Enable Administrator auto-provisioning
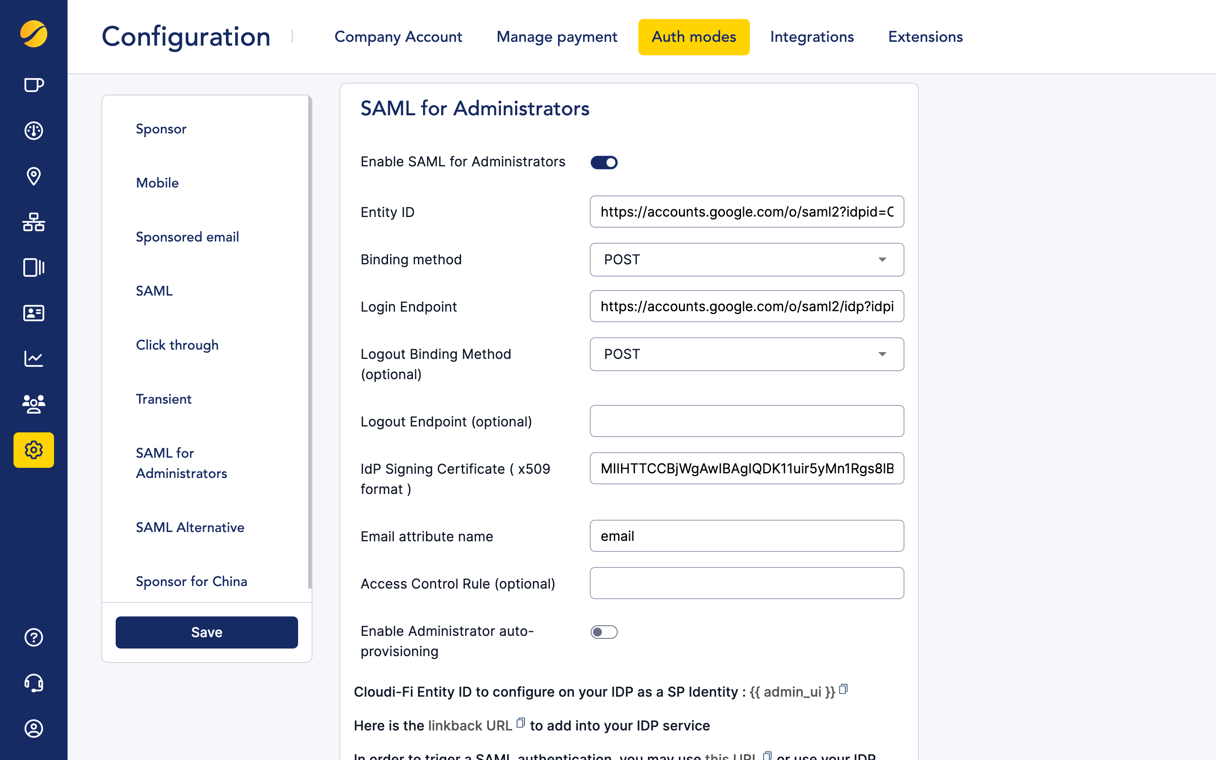The width and height of the screenshot is (1216, 760). tap(604, 632)
